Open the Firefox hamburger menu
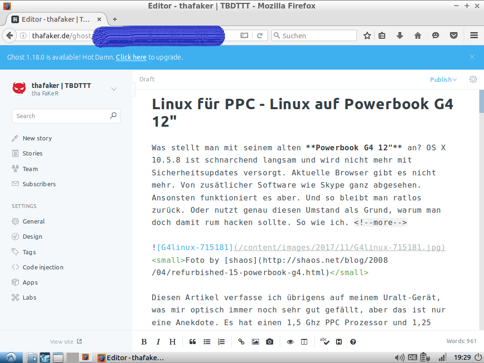This screenshot has height=363, width=484. point(474,35)
